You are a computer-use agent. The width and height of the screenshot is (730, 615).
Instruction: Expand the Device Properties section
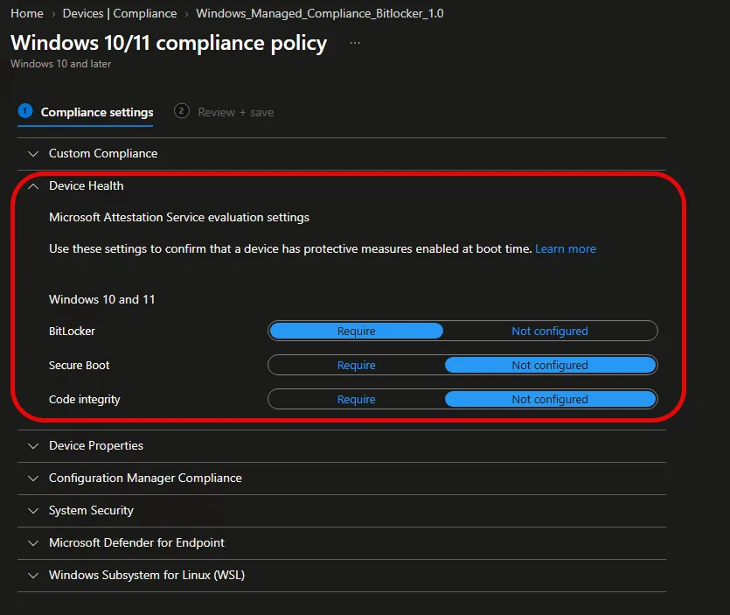[x=341, y=446]
